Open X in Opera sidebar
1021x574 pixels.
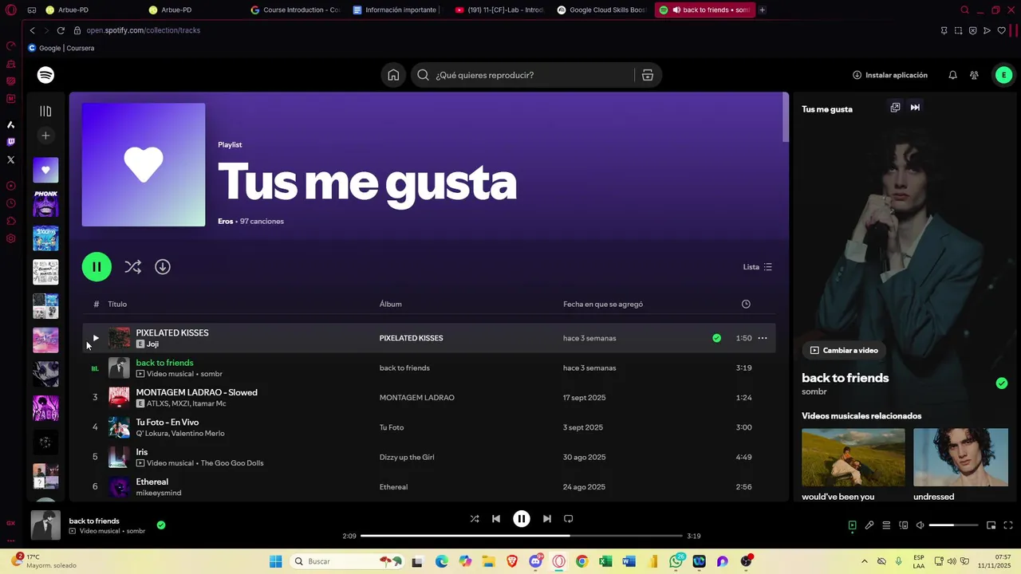[x=10, y=159]
